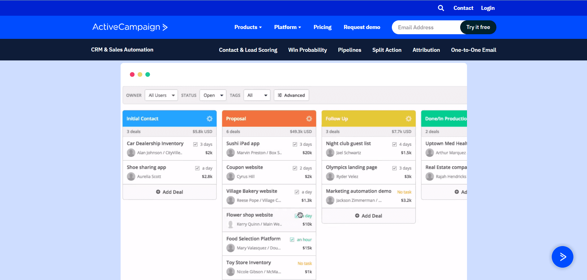Toggle the checkbox on Olympics landing page deal
Image resolution: width=587 pixels, height=280 pixels.
(394, 168)
